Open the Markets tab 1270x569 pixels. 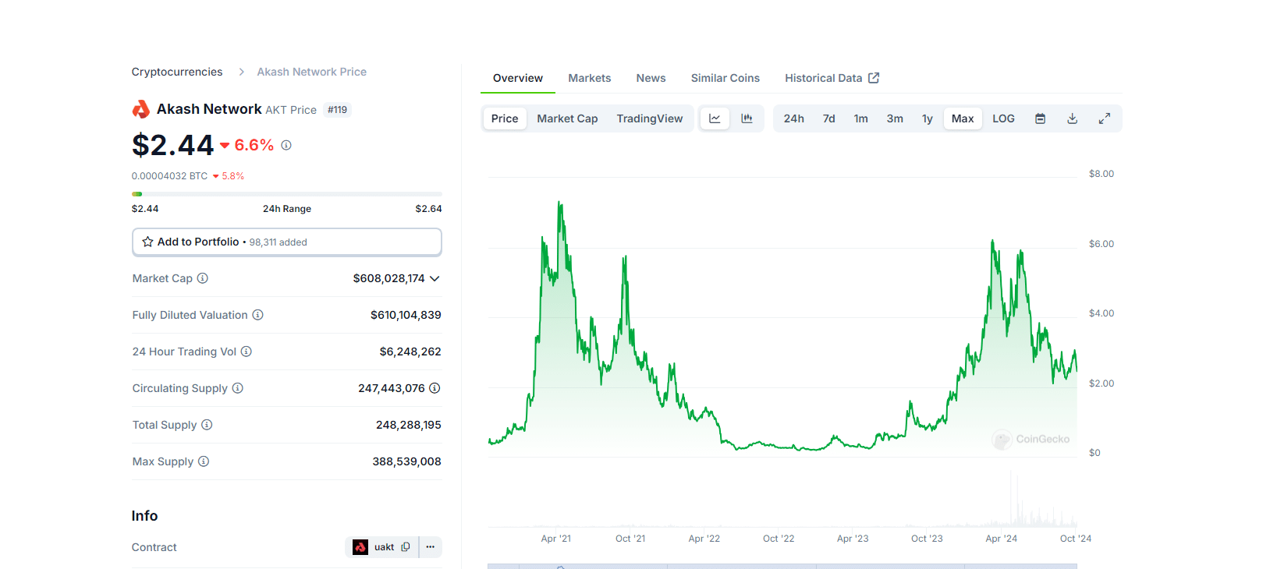[x=590, y=78]
